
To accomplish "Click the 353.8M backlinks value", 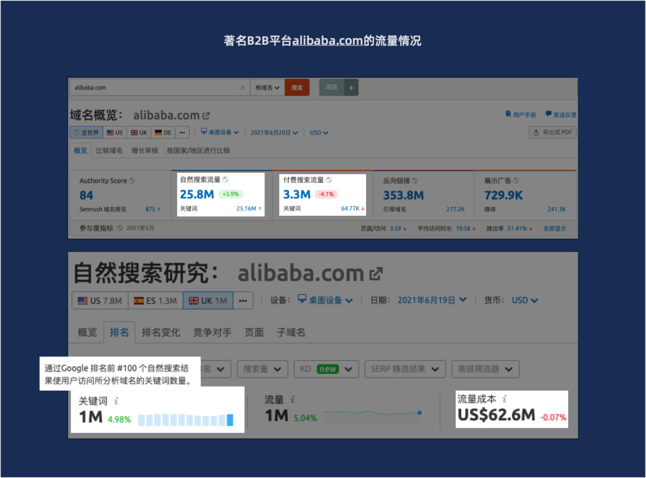I will coord(403,195).
